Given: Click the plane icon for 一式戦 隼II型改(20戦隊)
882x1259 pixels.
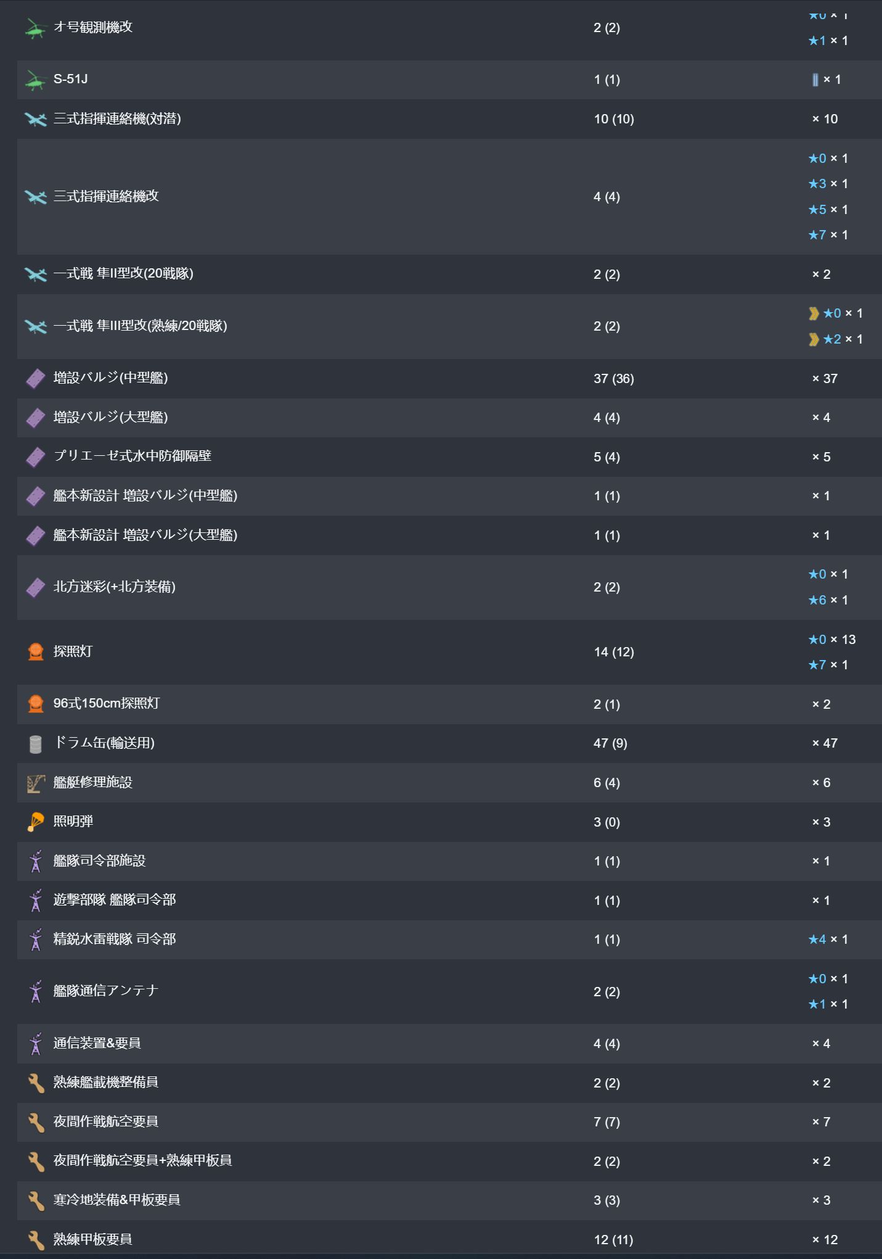Looking at the screenshot, I should pos(36,275).
